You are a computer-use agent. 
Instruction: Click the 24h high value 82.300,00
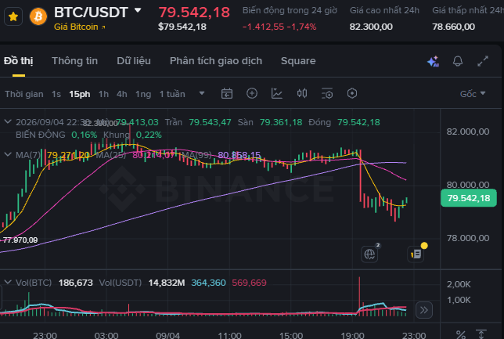371,27
